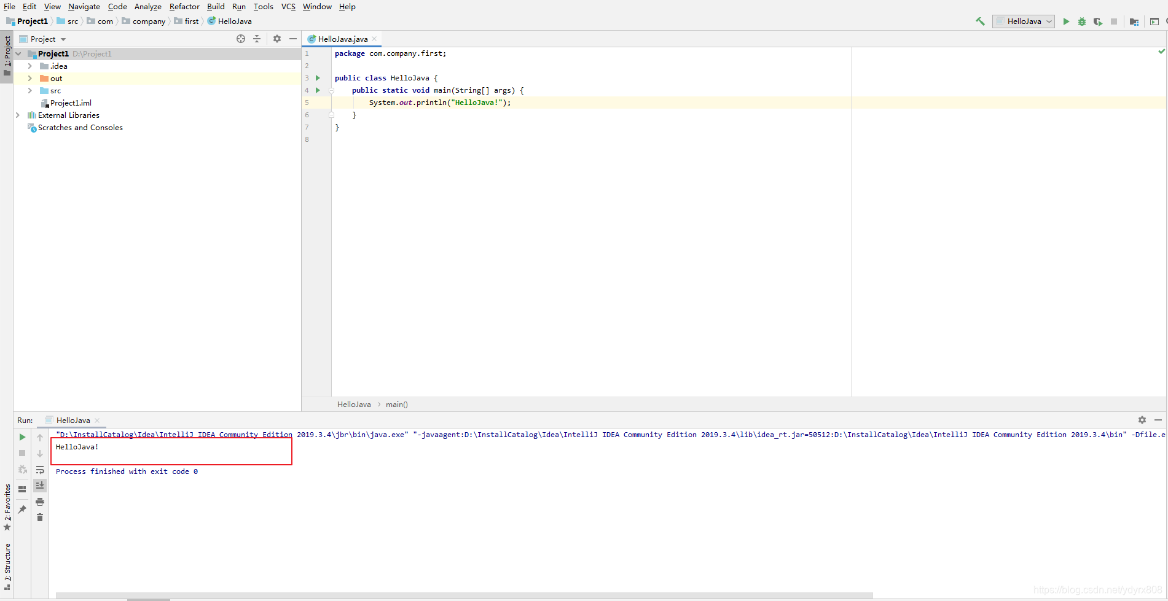This screenshot has width=1168, height=601.
Task: Click the run gutter arrow beside class HelloJava
Action: [318, 78]
